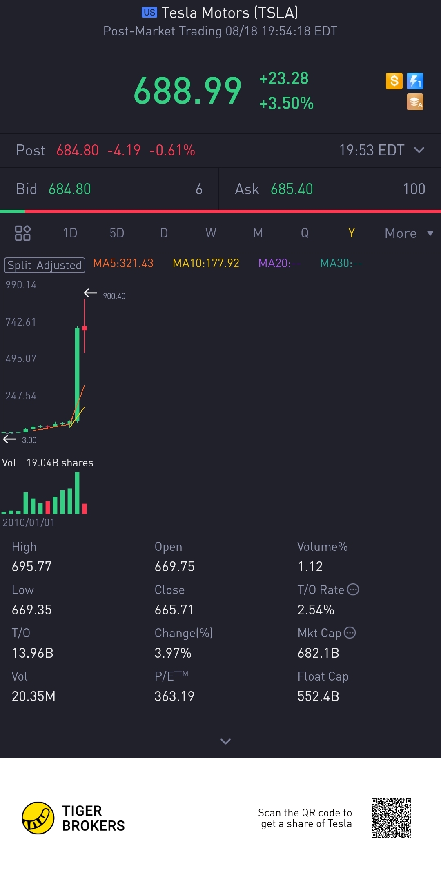441x878 pixels.
Task: Tap the MA30 indicator label
Action: (x=341, y=264)
